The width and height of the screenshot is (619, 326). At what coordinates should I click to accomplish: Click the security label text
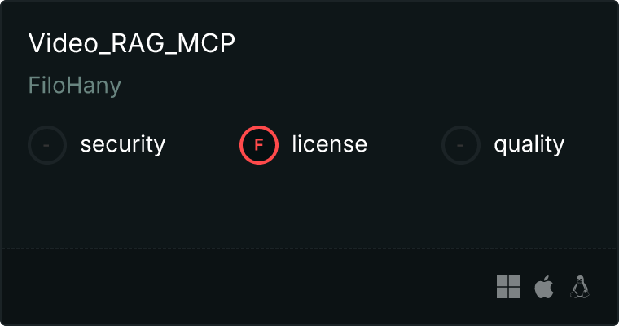pyautogui.click(x=123, y=144)
